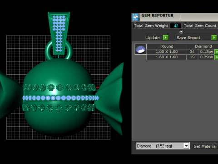Image resolution: width=218 pixels, height=164 pixels.
Task: Click the Gem Reporter panel icon
Action: (135, 17)
